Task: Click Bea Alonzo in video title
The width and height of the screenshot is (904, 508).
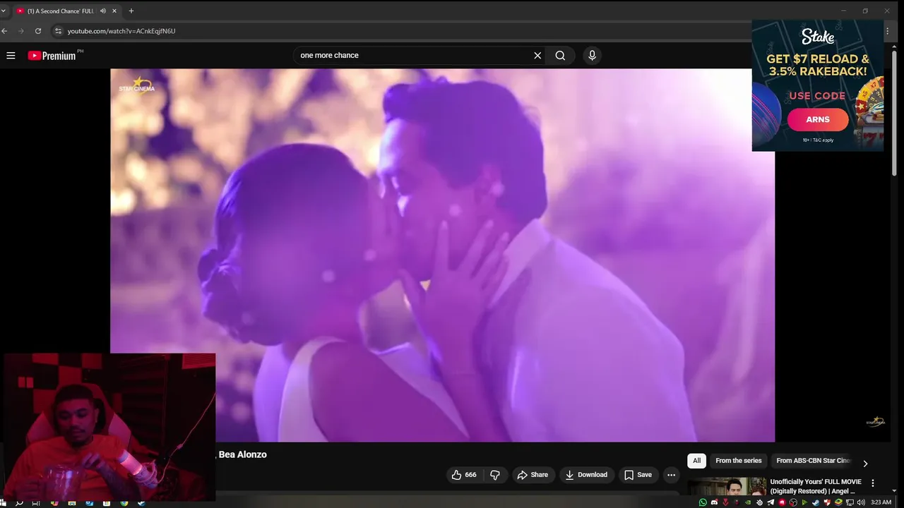Action: pyautogui.click(x=242, y=454)
